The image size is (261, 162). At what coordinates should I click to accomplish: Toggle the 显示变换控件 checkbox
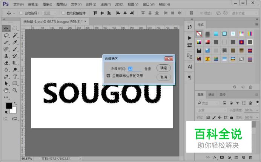[x=63, y=13]
